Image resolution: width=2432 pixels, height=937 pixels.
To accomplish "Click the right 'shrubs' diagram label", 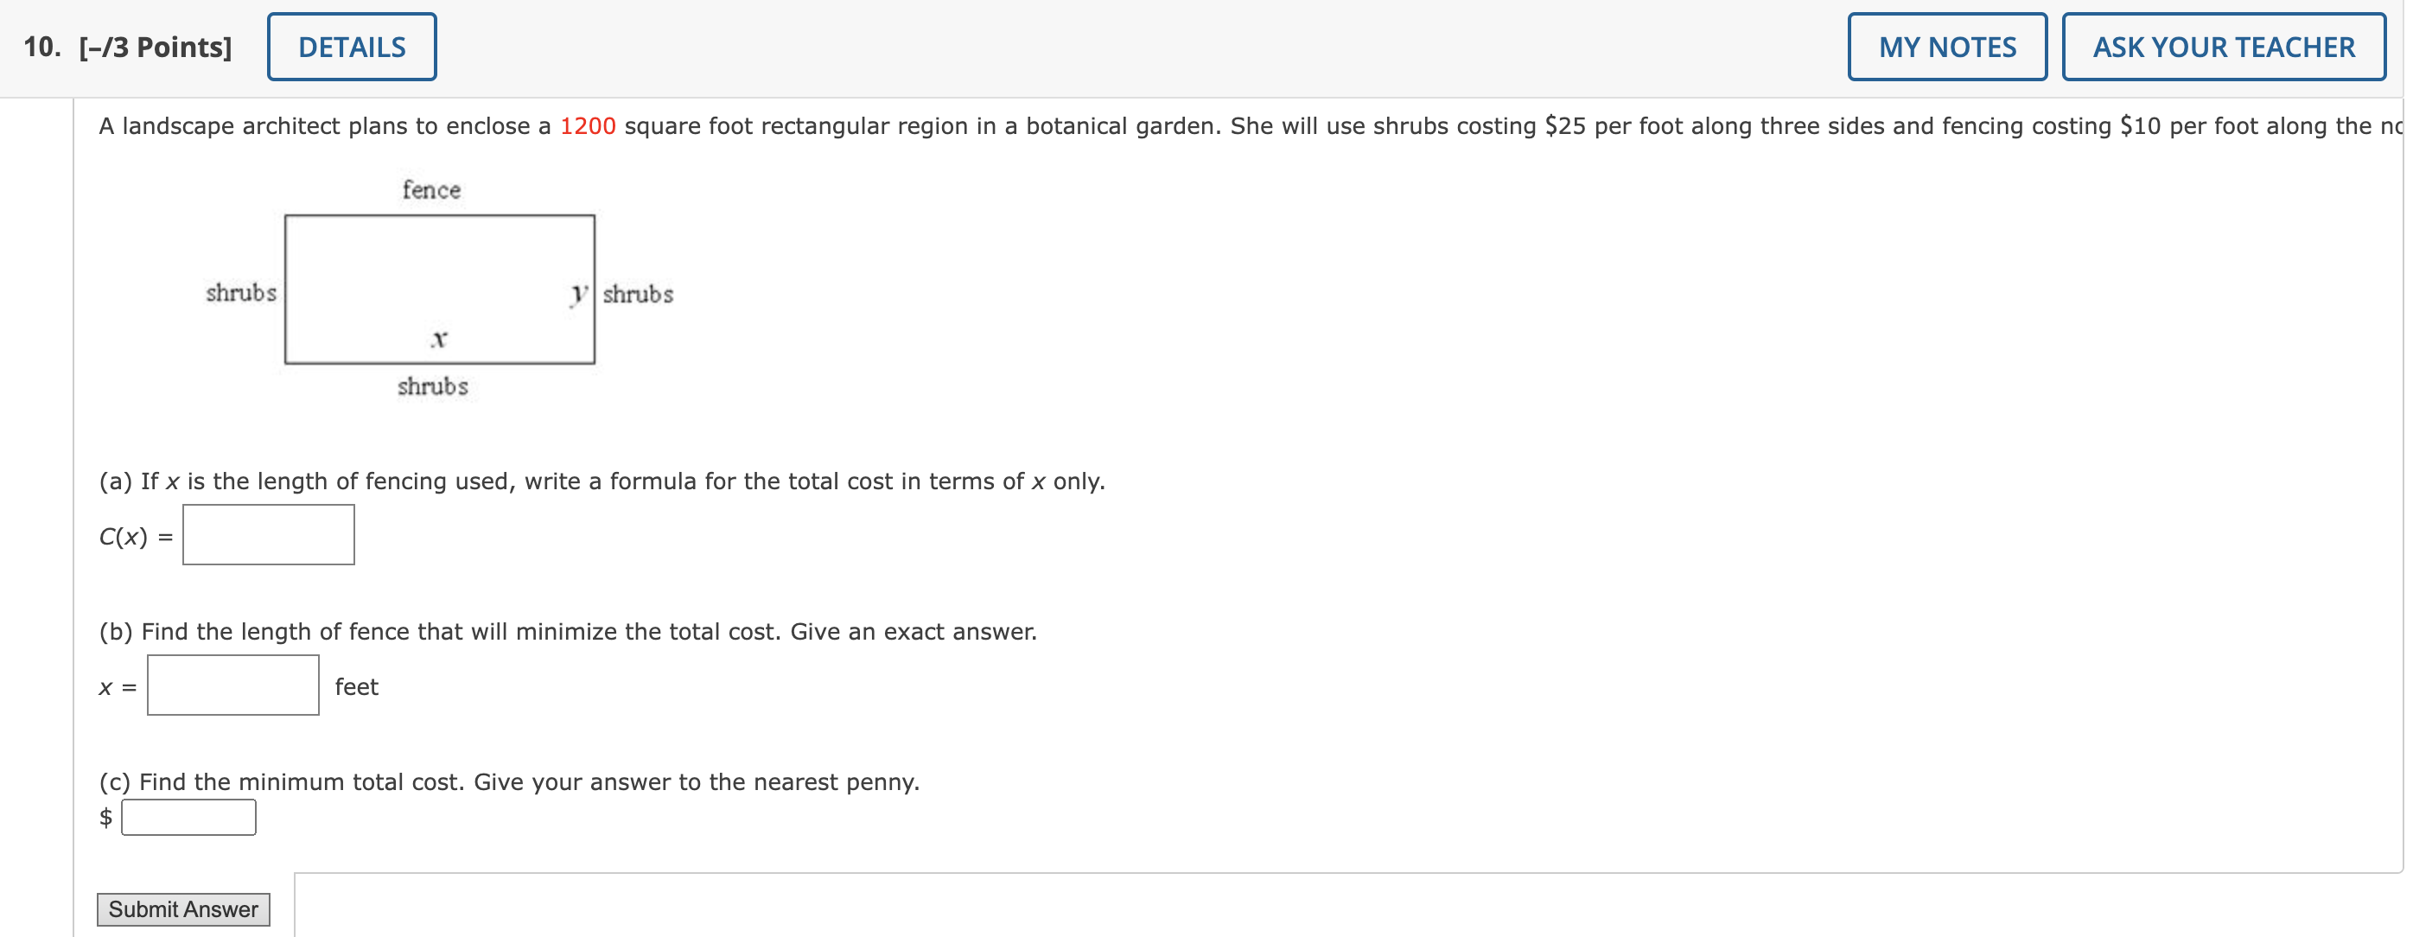I will tap(638, 295).
